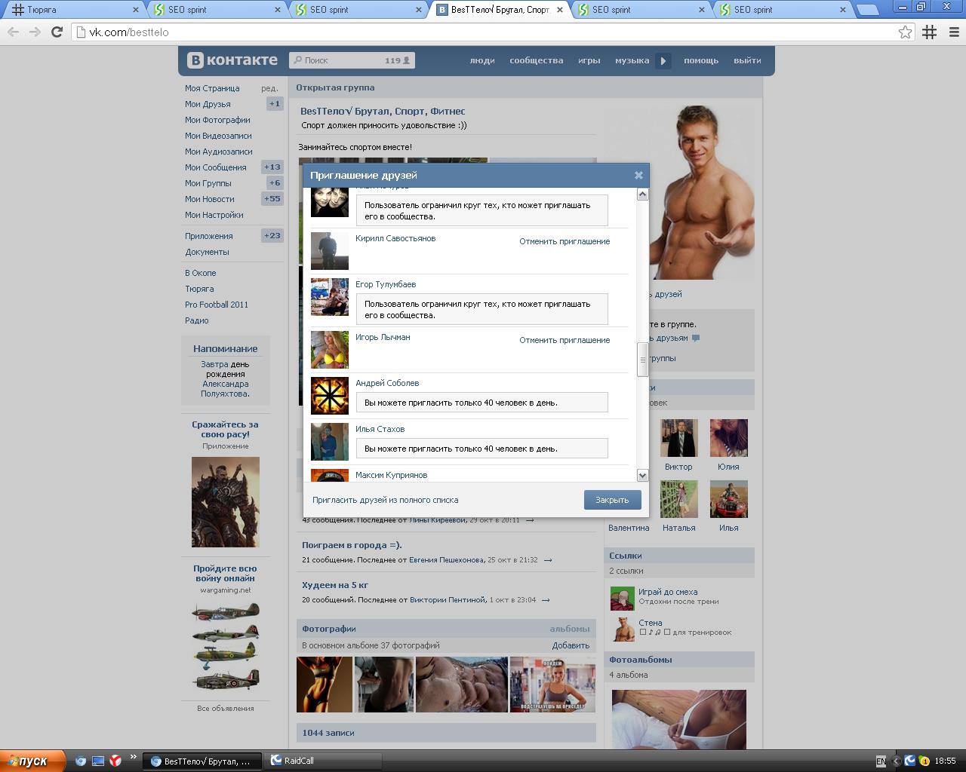Open Поиграем в города topic

coord(352,544)
